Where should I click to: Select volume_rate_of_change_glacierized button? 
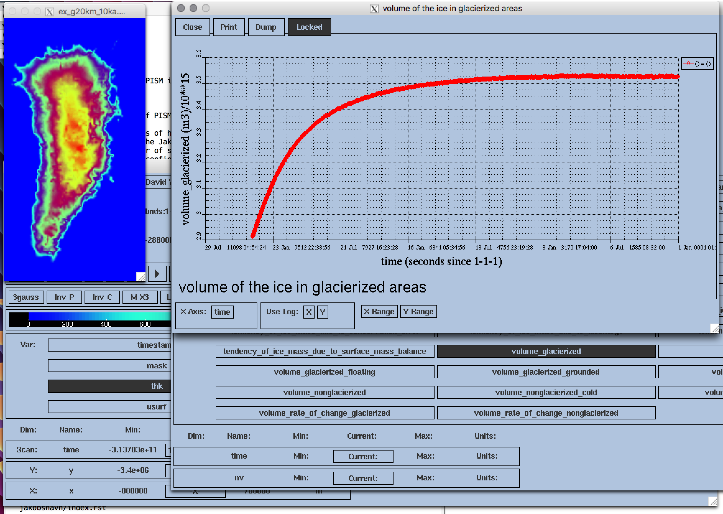coord(325,413)
